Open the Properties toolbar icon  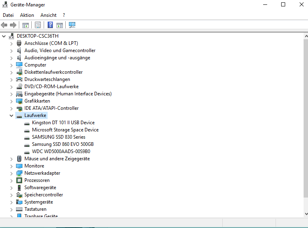click(38, 25)
